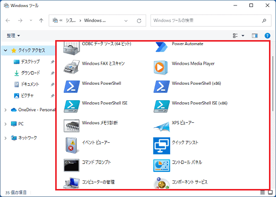The height and width of the screenshot is (197, 276).
Task: Click the 35 個の項目 status text
Action: (x=16, y=192)
